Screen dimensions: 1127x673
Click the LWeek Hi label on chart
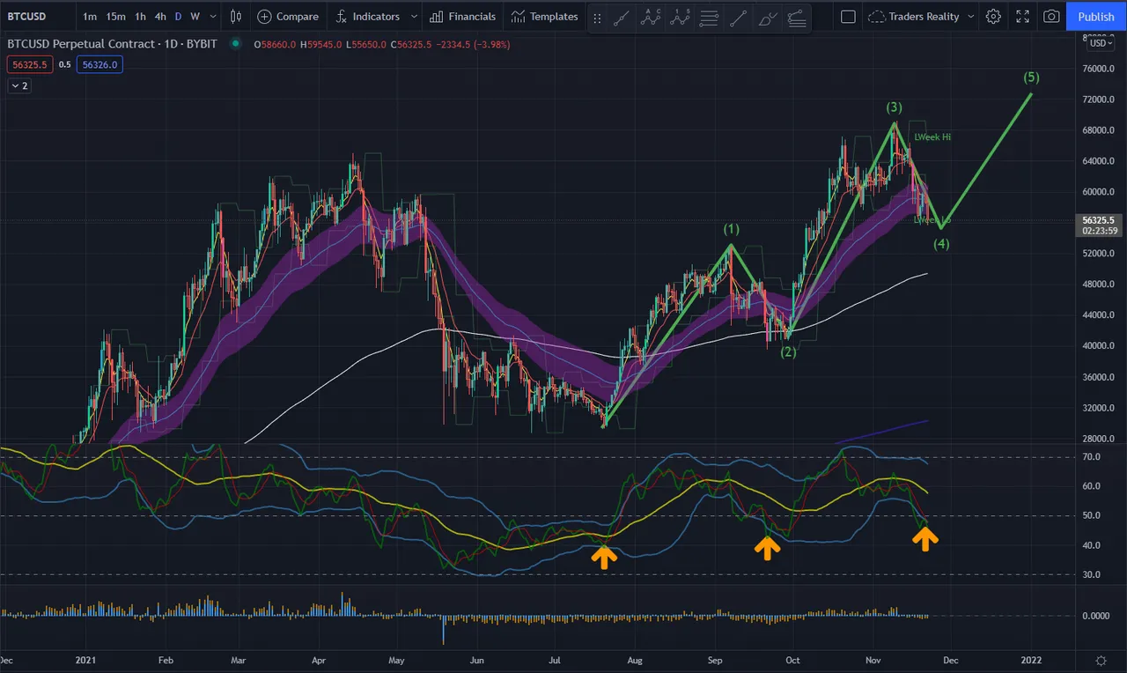click(x=932, y=137)
